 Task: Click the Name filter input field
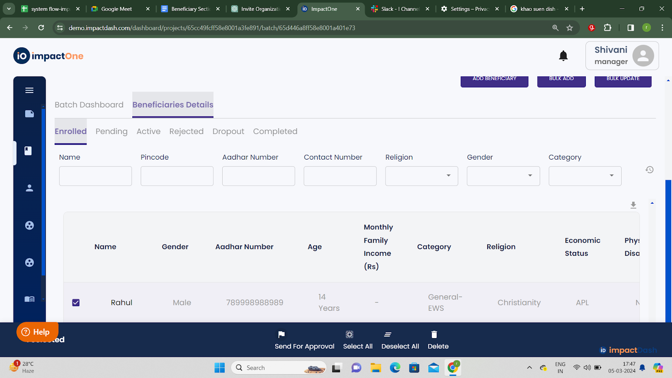click(95, 176)
